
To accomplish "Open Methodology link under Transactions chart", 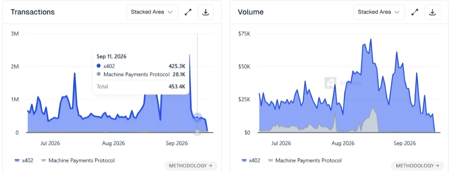I will point(190,166).
